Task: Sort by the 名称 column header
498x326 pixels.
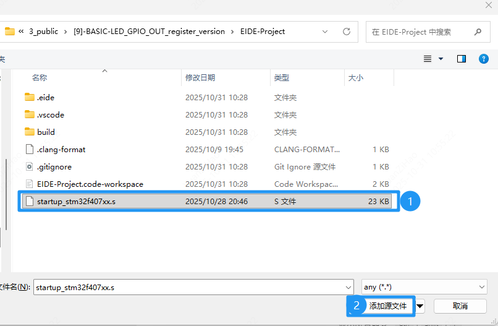Action: 40,77
